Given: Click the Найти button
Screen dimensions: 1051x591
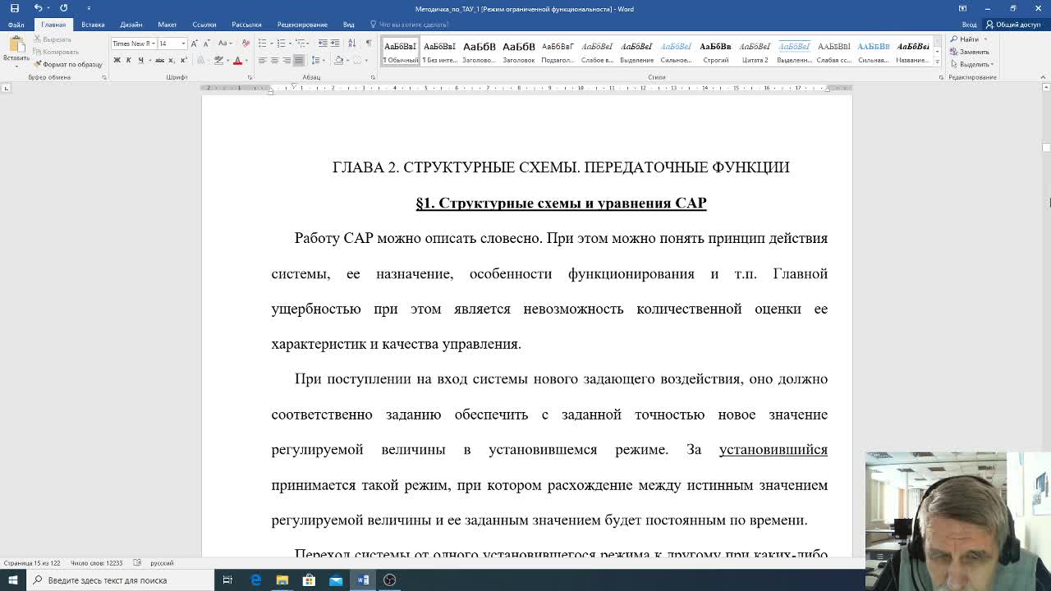Looking at the screenshot, I should pyautogui.click(x=965, y=39).
